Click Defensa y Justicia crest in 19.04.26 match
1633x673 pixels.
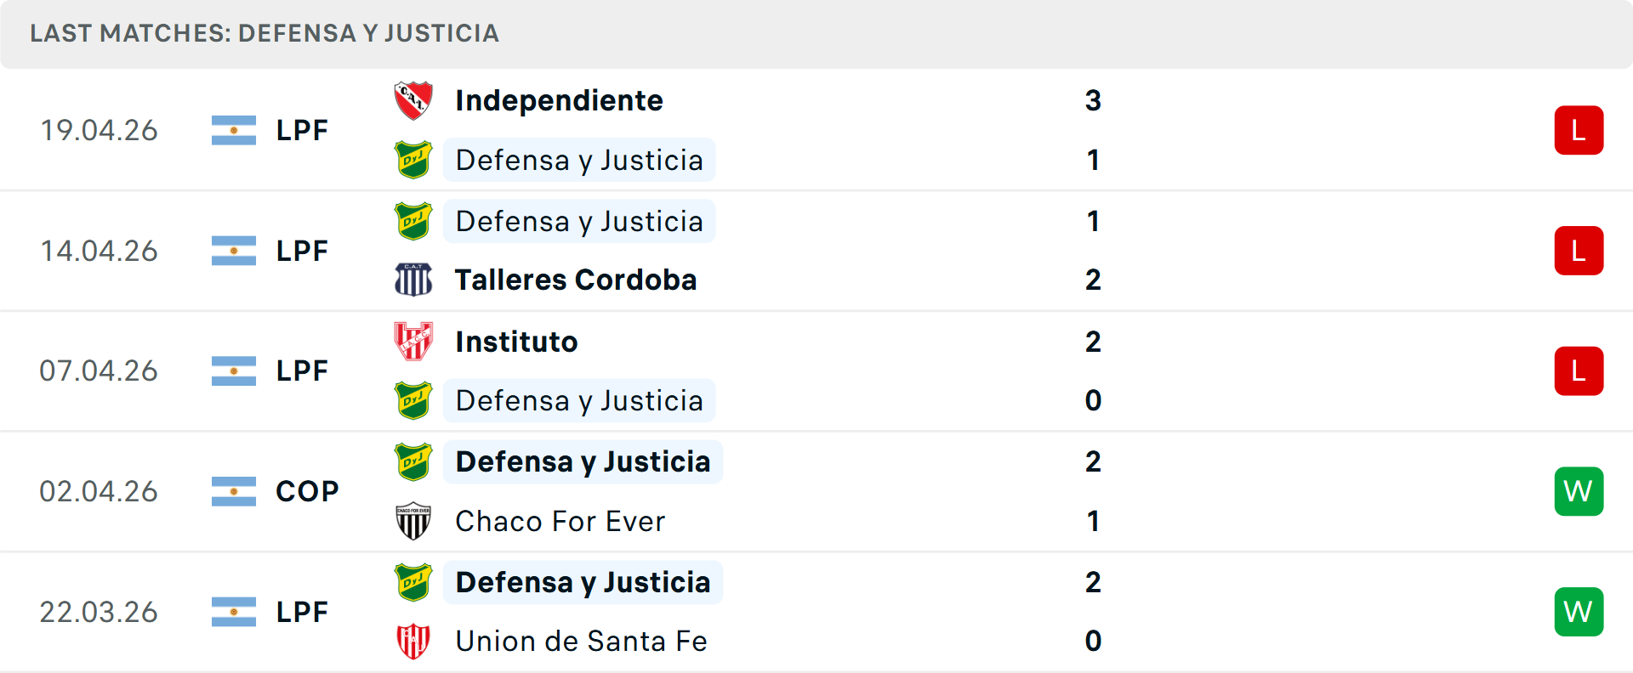tap(413, 160)
